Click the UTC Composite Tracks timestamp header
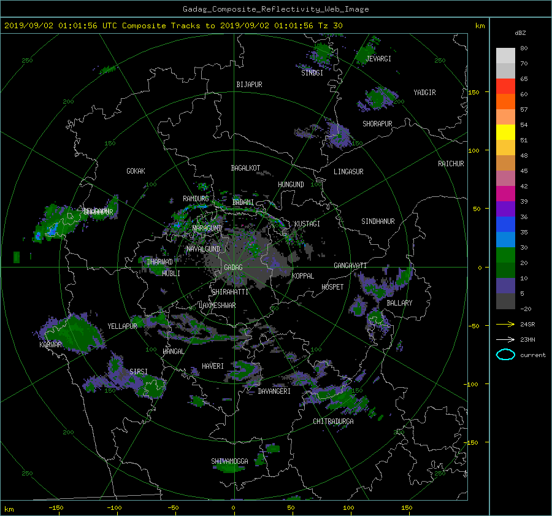 coord(173,26)
